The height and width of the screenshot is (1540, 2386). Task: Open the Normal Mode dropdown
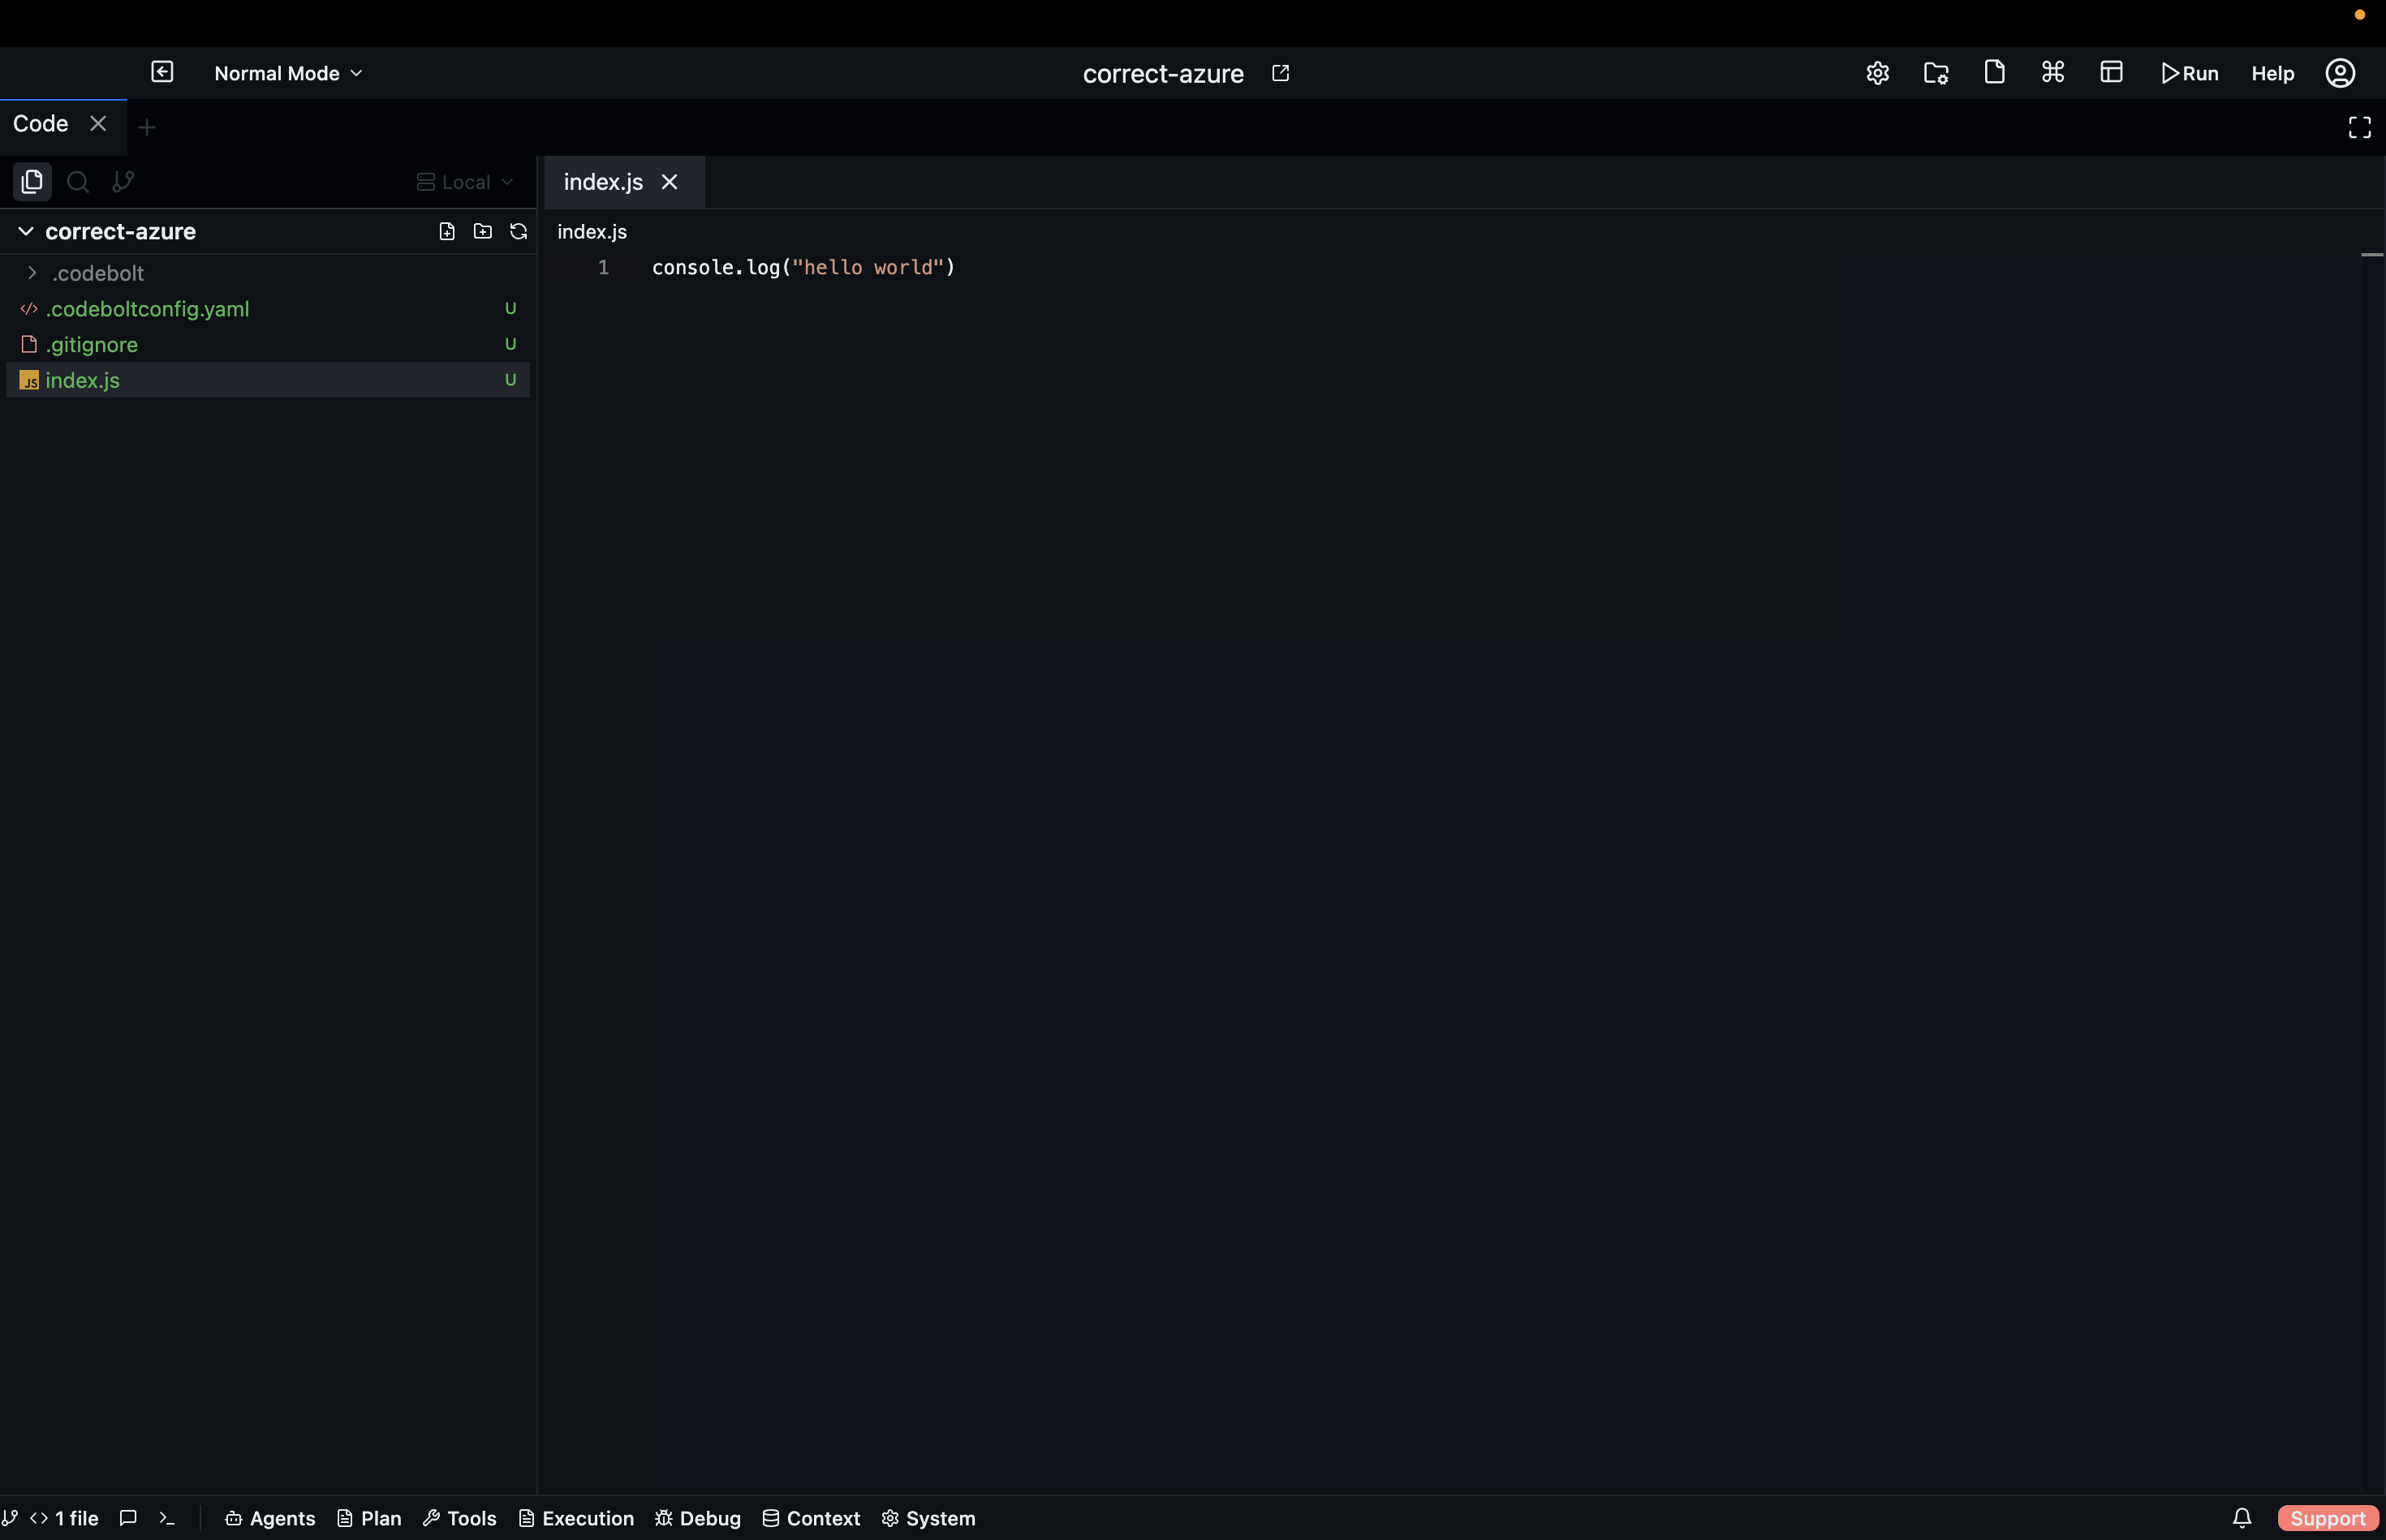click(287, 72)
